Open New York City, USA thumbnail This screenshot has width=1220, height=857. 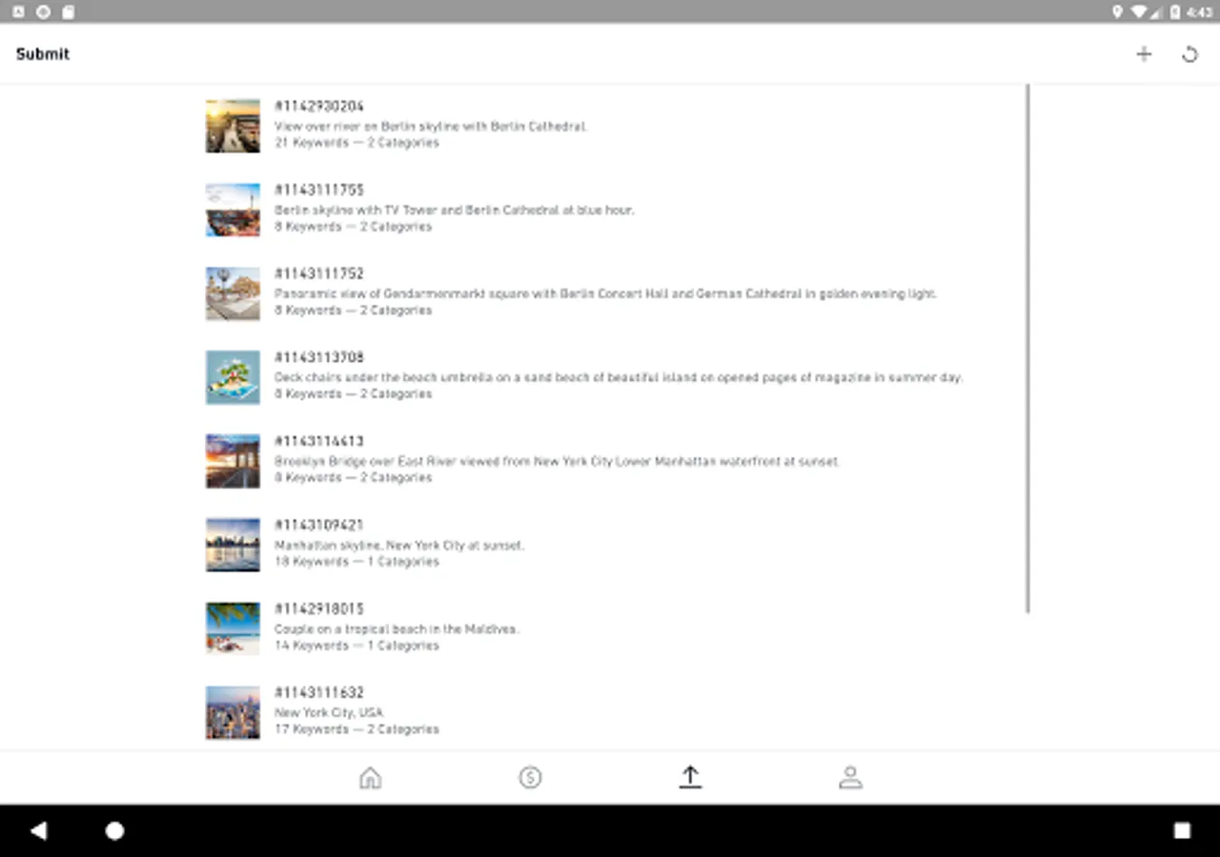[233, 712]
